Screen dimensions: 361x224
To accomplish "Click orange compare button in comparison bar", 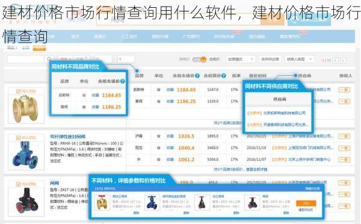I will [x=306, y=204].
